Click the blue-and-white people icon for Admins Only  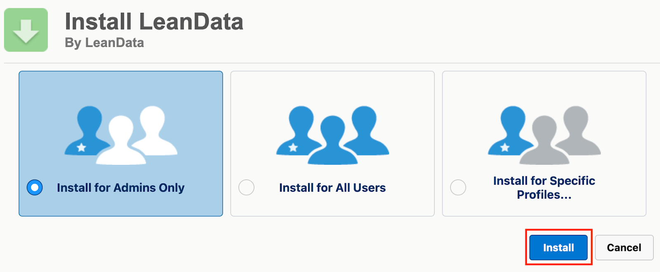click(x=121, y=135)
